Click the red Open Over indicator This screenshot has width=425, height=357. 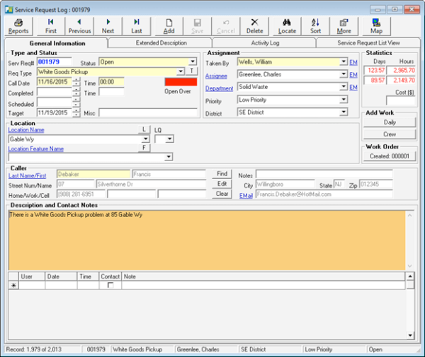(181, 82)
